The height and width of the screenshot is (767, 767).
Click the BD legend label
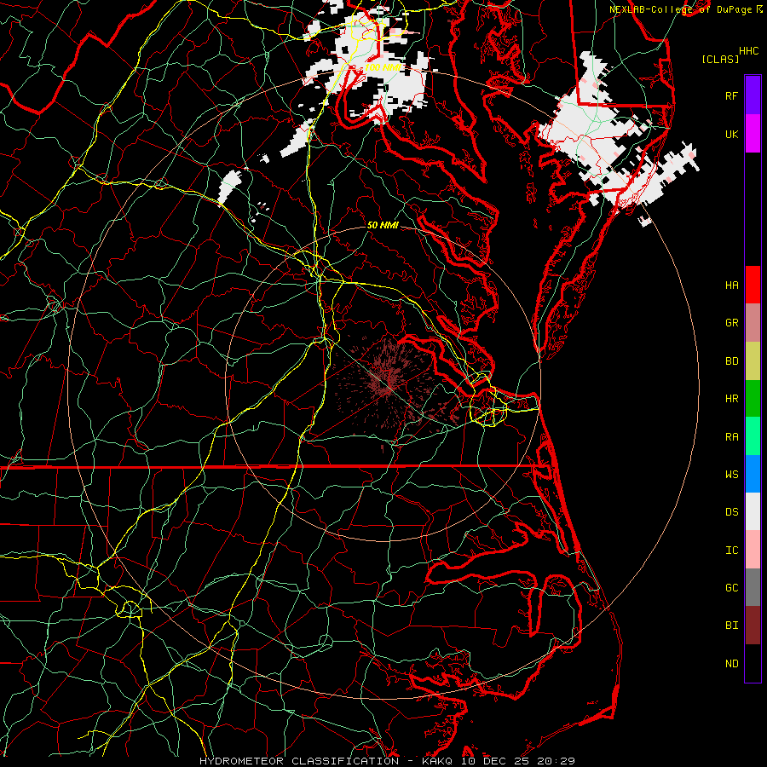coord(731,360)
